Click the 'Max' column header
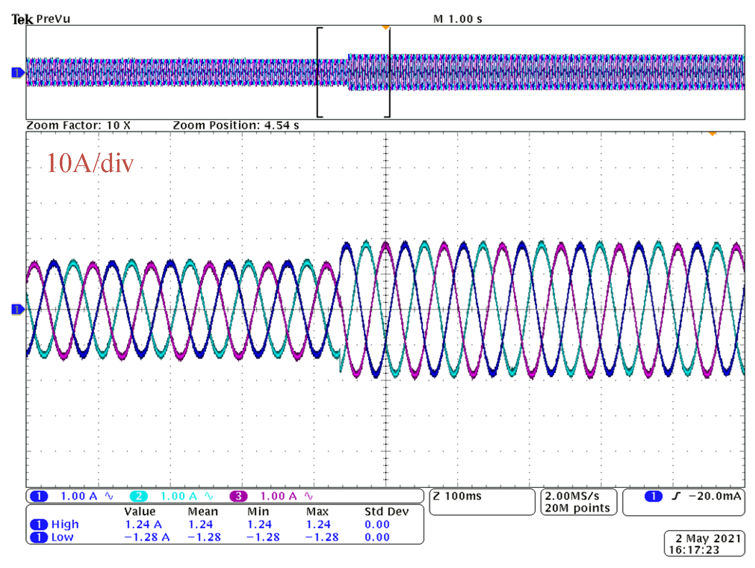Viewport: 755px width, 568px height. click(317, 512)
